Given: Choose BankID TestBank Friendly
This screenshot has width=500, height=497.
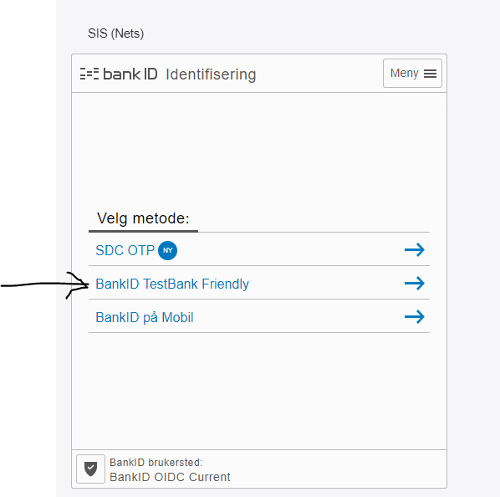Looking at the screenshot, I should click(x=259, y=283).
